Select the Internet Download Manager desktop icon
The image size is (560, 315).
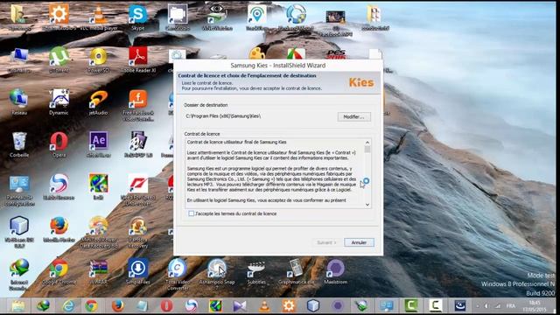(x=19, y=274)
